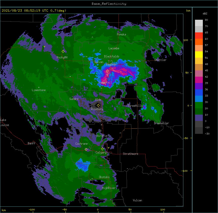Click the light gray 70–80 dBZ swatch

[x=199, y=23]
